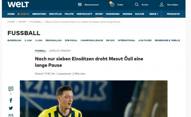Click the Mesut Özil article photo

pyautogui.click(x=94, y=99)
